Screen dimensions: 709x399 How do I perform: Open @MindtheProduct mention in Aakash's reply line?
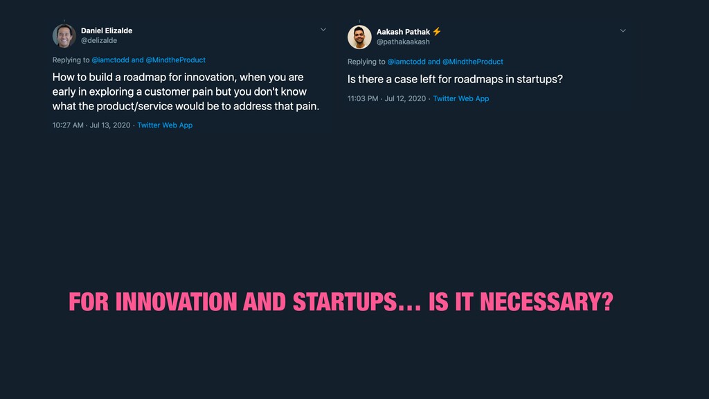point(472,62)
